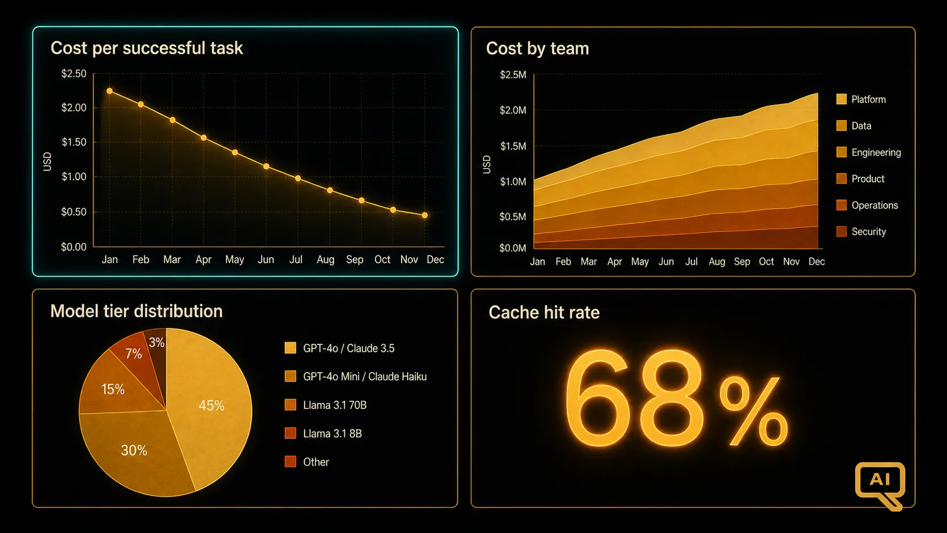Select the Engineering legend color swatch
This screenshot has width=947, height=533.
842,152
